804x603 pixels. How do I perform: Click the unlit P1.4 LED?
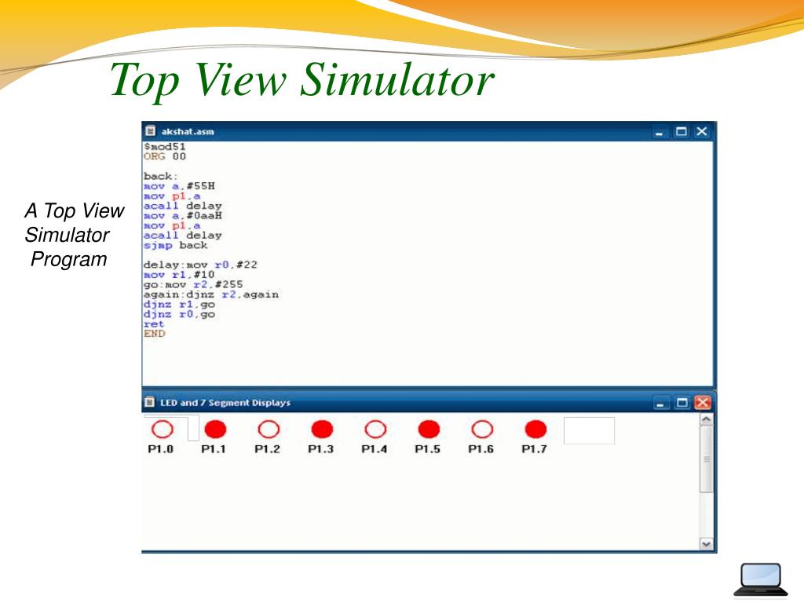coord(375,429)
